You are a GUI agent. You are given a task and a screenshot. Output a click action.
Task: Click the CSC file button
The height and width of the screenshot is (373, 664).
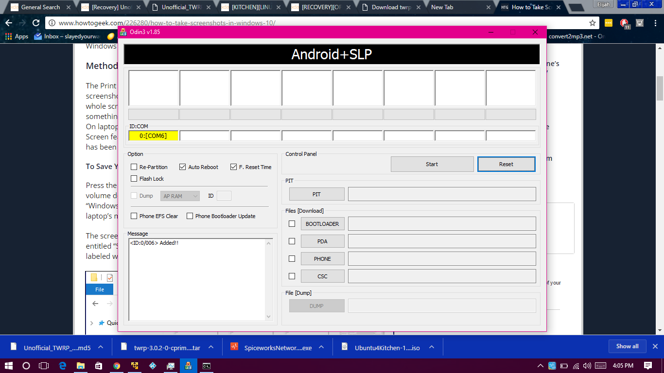(322, 276)
